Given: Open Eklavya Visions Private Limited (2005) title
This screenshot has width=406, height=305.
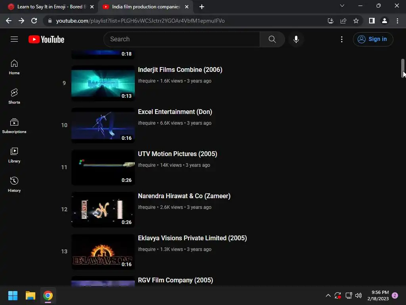Looking at the screenshot, I should [192, 238].
